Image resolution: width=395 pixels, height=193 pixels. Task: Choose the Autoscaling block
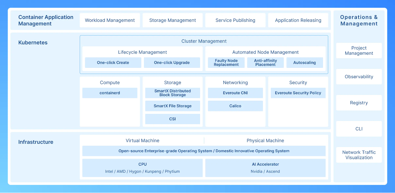(x=304, y=63)
